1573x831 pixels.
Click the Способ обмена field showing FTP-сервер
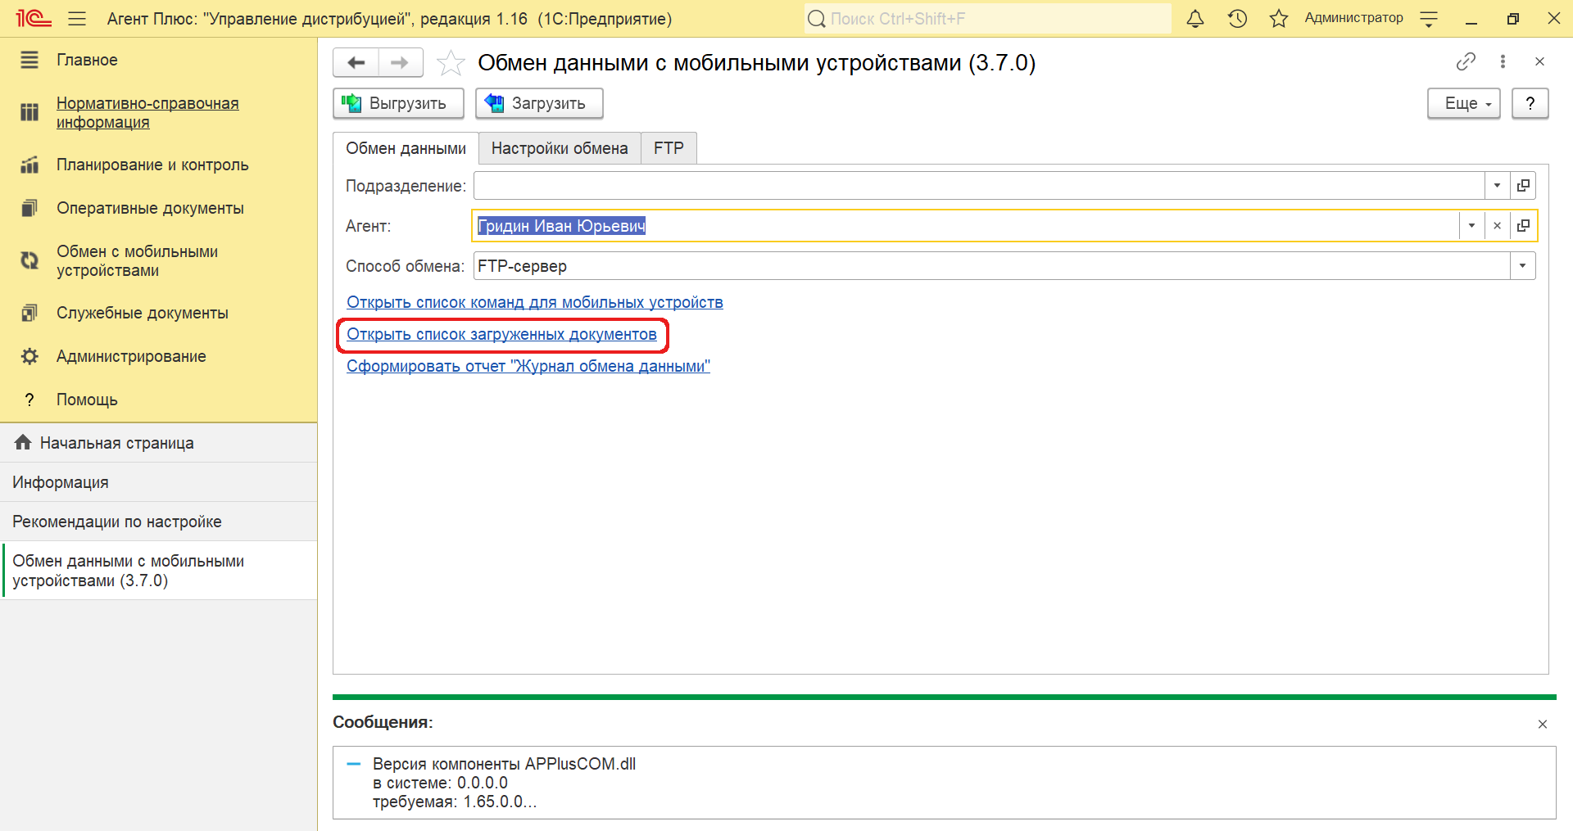coord(992,266)
